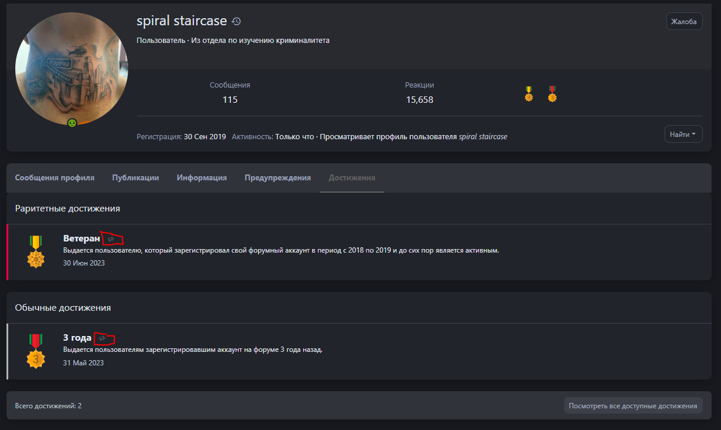The image size is (721, 430).
Task: Click the small icon next to 3 года title
Action: 102,338
